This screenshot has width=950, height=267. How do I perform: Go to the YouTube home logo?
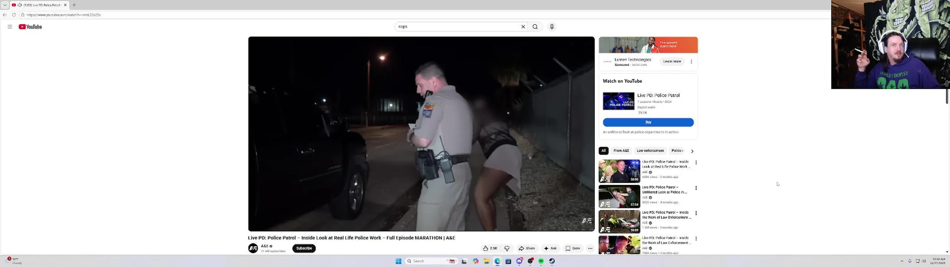click(30, 27)
